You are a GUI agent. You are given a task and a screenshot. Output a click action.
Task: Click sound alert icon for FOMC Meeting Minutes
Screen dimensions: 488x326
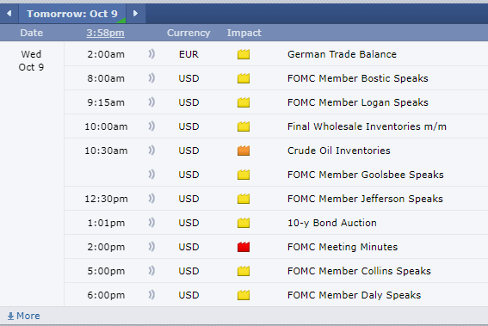pos(151,247)
